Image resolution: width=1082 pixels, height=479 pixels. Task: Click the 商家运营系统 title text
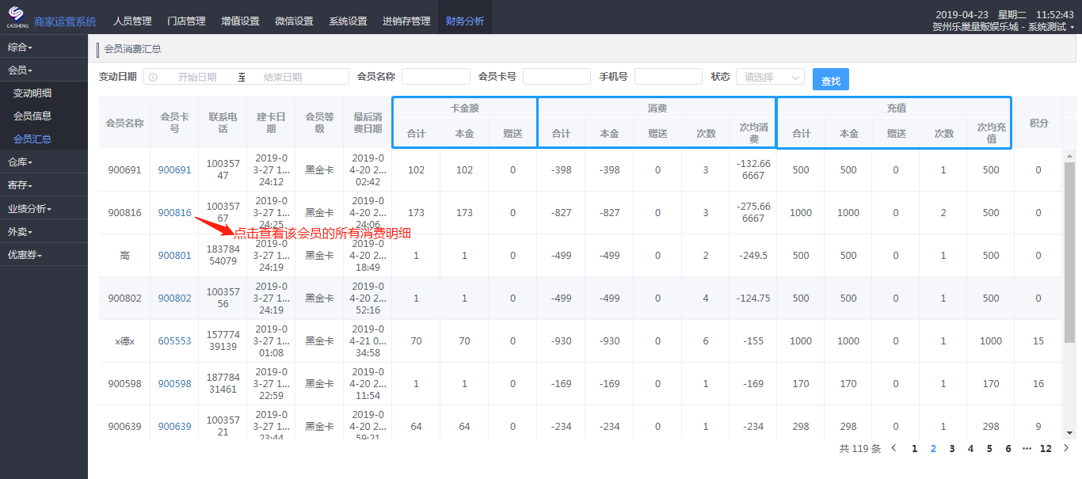[x=65, y=21]
